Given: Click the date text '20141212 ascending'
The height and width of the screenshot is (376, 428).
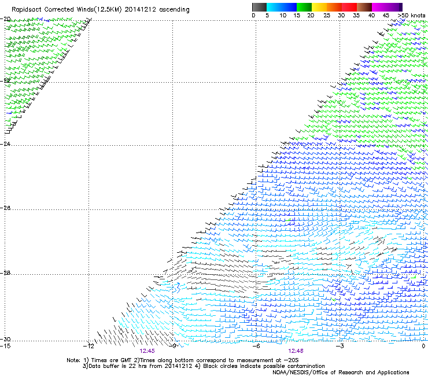Looking at the screenshot, I should (157, 10).
